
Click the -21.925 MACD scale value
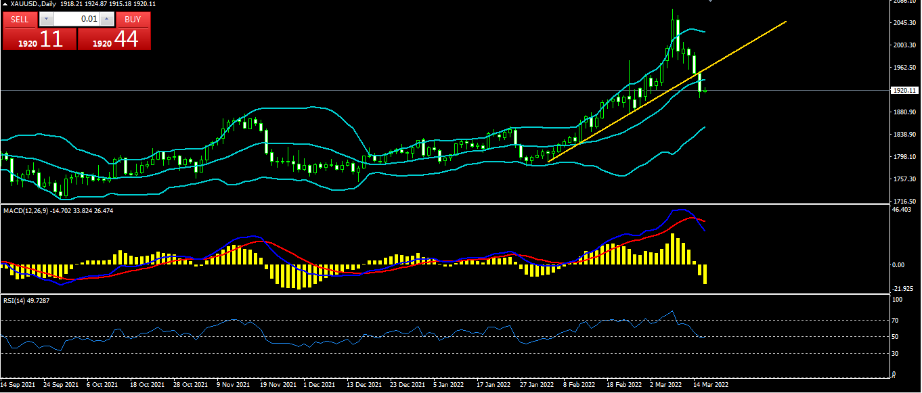904,288
